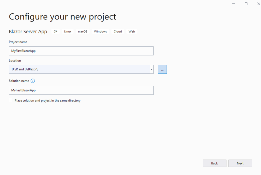Click the Cloud project type tag
The image size is (261, 175).
click(118, 31)
